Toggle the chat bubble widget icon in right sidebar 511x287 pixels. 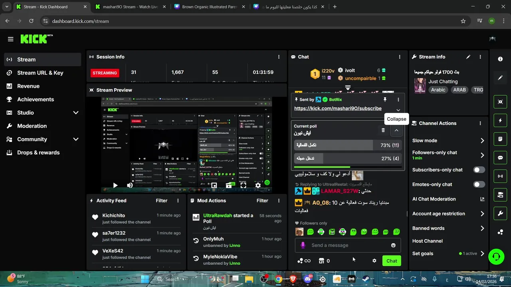[500, 157]
